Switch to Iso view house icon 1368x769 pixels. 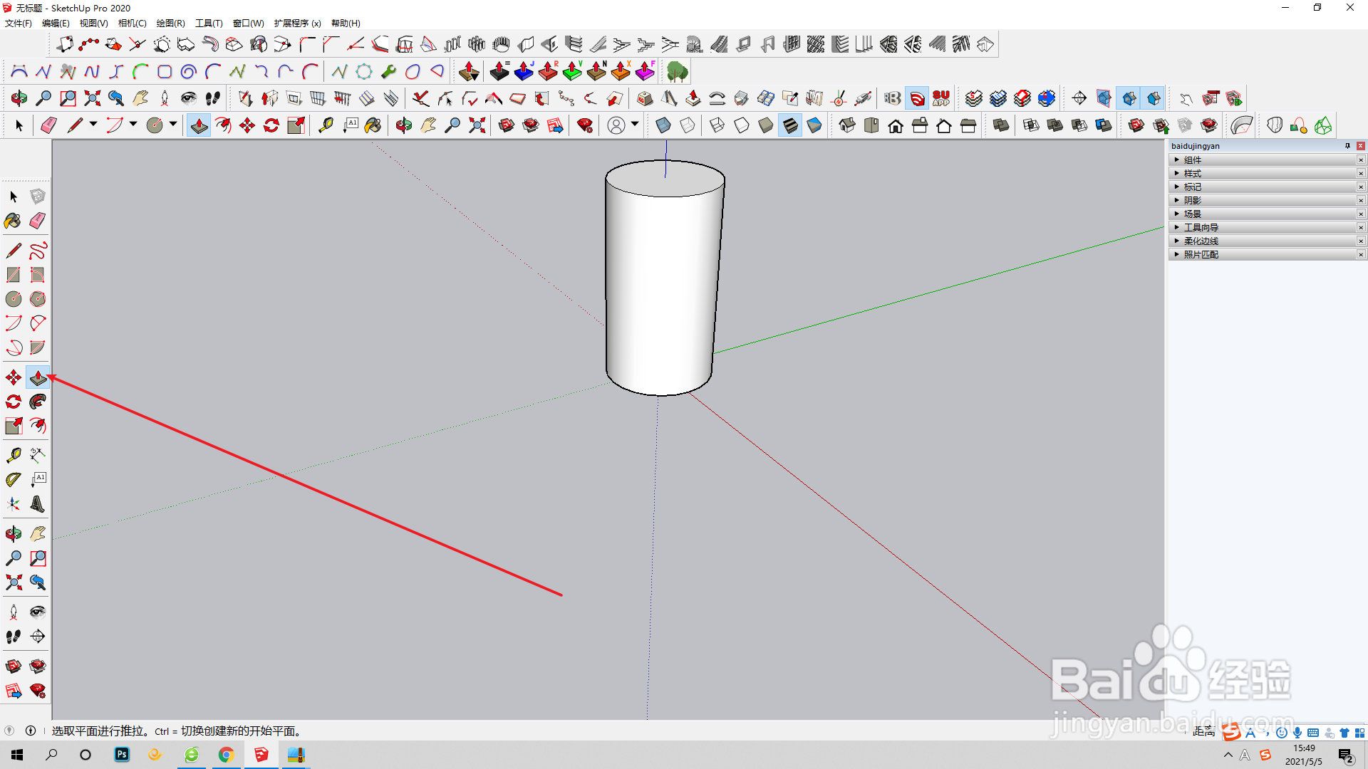(847, 126)
